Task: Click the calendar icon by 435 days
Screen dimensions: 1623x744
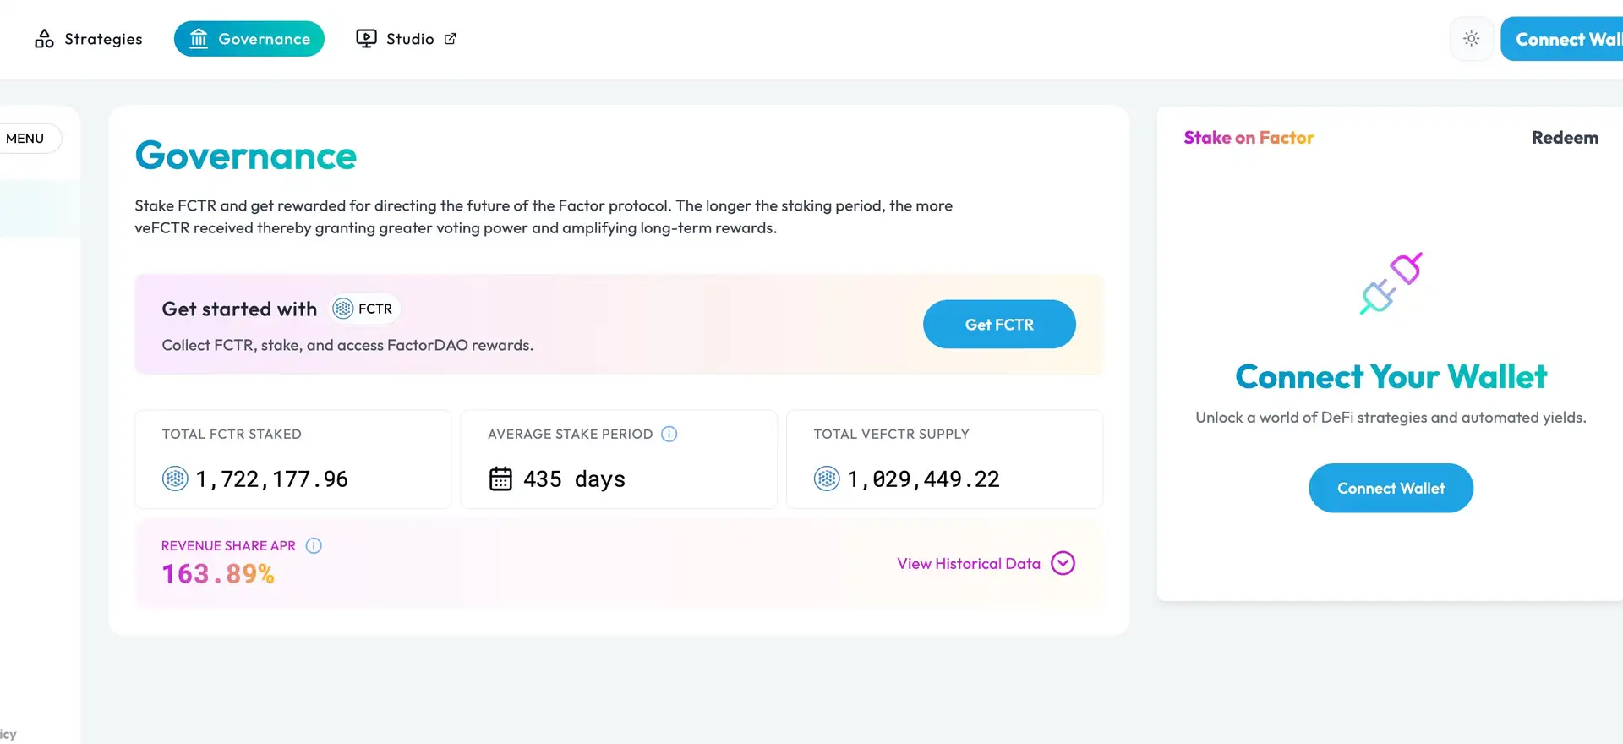Action: tap(500, 479)
